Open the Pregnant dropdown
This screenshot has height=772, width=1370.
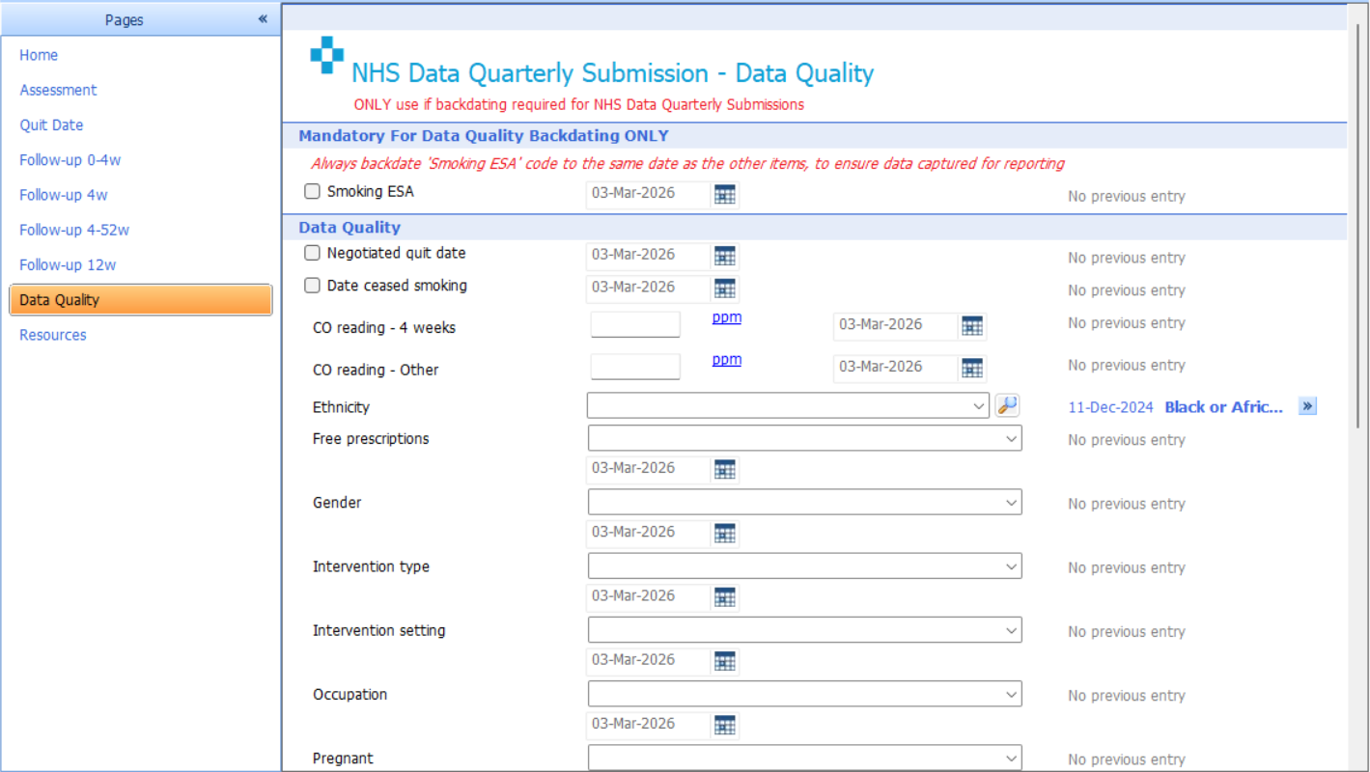[x=804, y=758]
